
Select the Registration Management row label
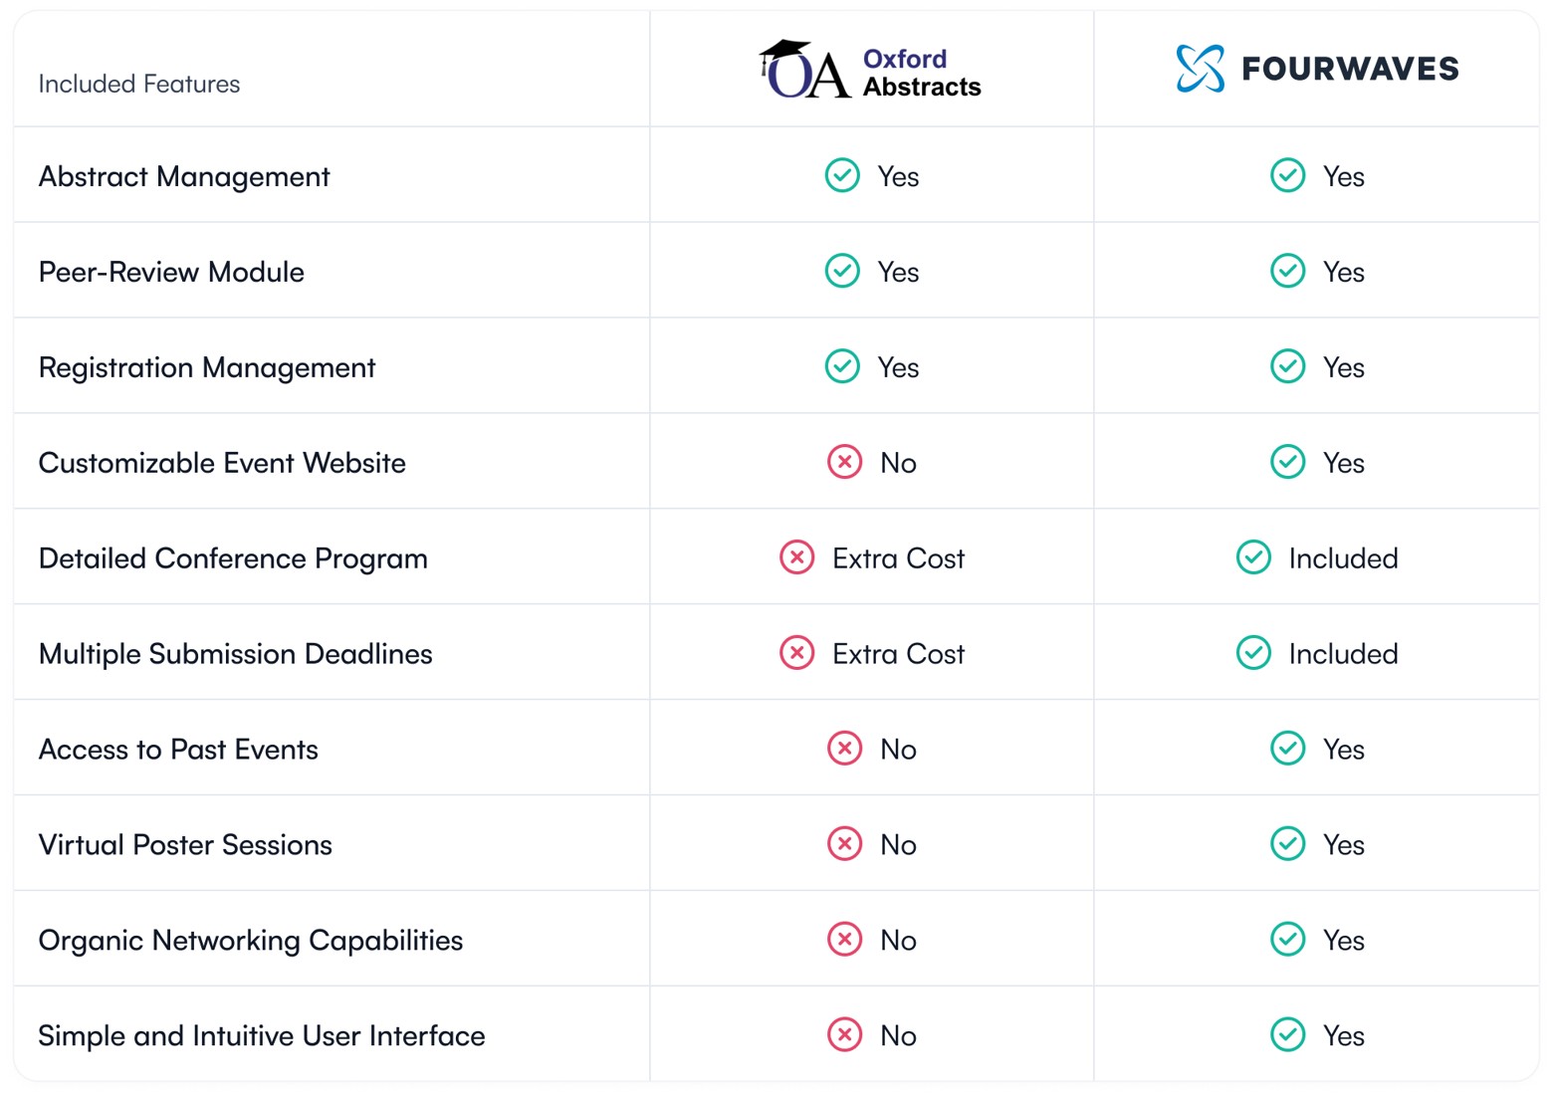pyautogui.click(x=207, y=368)
